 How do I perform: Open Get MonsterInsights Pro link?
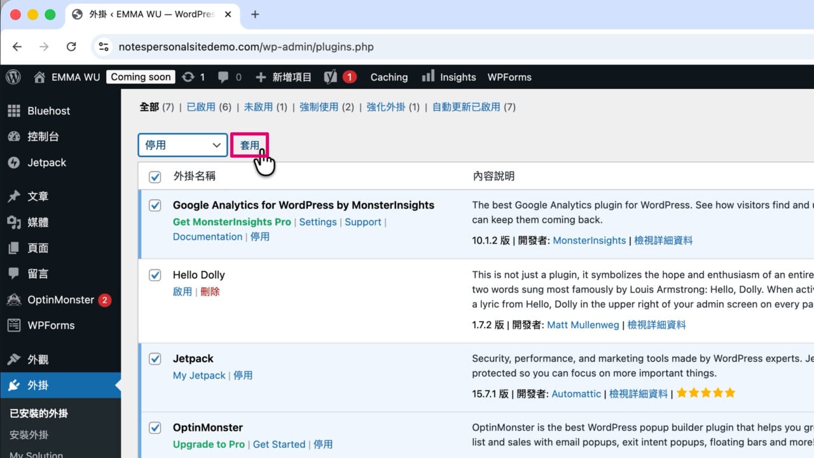pos(232,222)
